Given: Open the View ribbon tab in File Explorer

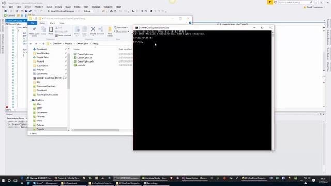Looking at the screenshot, I should click(62, 23).
